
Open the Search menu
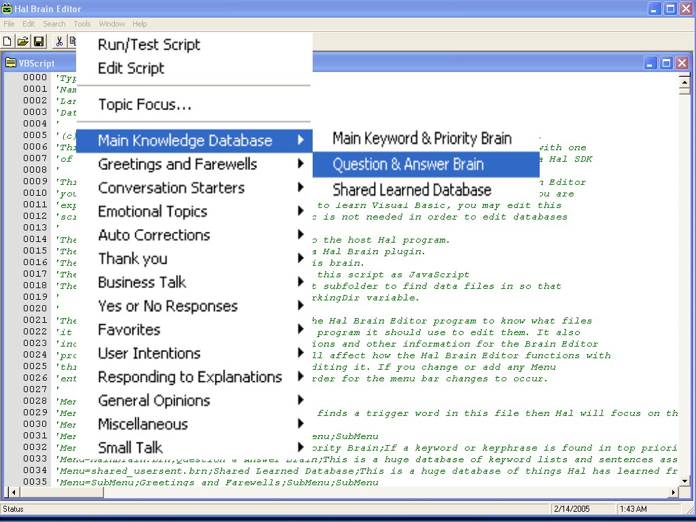[54, 24]
